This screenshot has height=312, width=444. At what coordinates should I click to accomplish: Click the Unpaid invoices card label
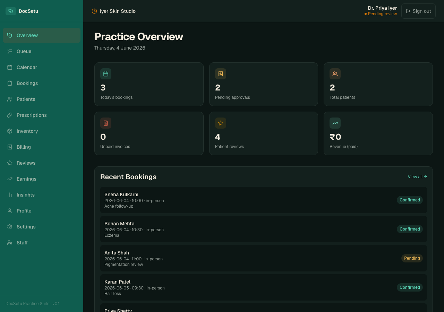pos(115,147)
